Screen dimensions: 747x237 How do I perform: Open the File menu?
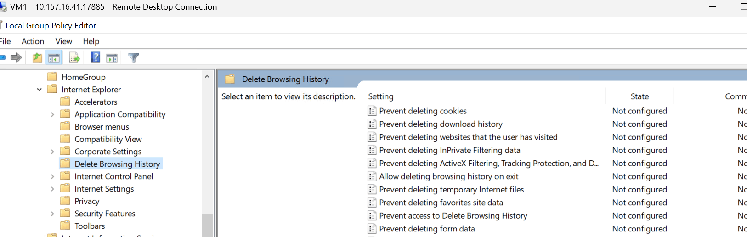5,41
